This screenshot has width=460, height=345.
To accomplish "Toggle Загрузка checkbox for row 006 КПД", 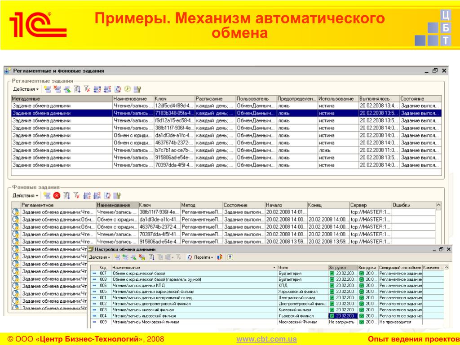I will [x=332, y=285].
